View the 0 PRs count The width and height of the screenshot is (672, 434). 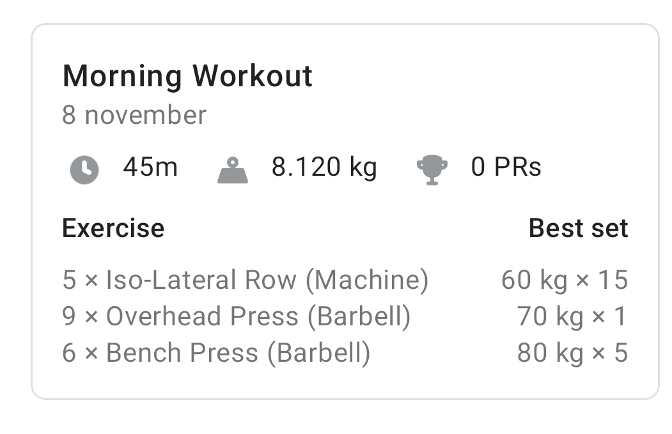click(506, 167)
